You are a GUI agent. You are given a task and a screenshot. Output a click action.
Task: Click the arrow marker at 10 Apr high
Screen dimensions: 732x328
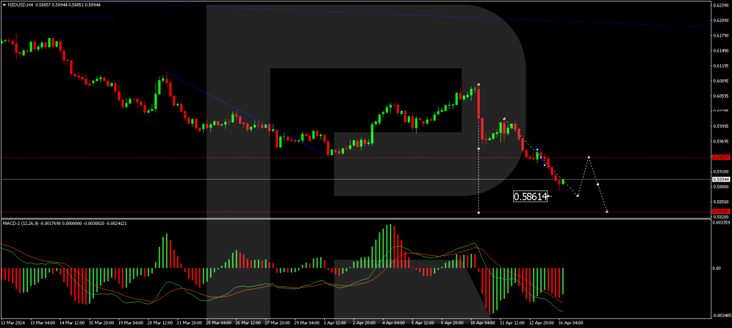pyautogui.click(x=479, y=84)
